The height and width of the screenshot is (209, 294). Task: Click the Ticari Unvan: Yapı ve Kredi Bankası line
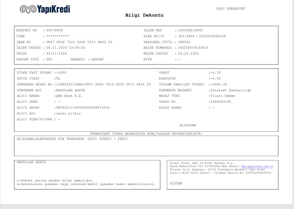coord(201,163)
